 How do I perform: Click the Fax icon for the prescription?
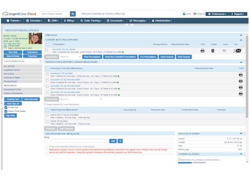click(237, 51)
